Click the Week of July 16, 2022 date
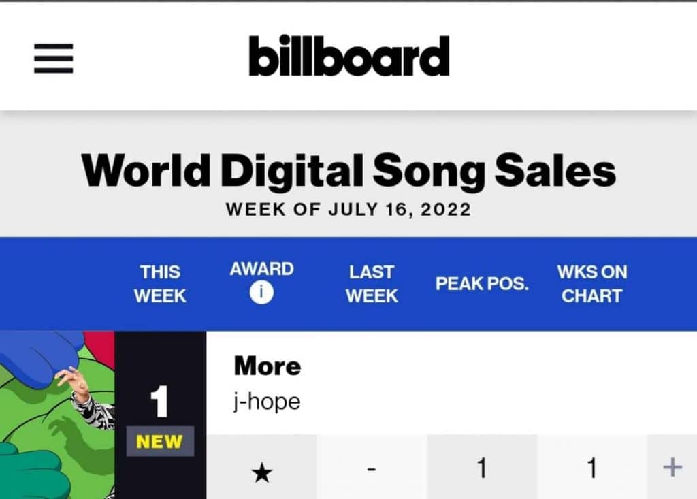 tap(348, 210)
